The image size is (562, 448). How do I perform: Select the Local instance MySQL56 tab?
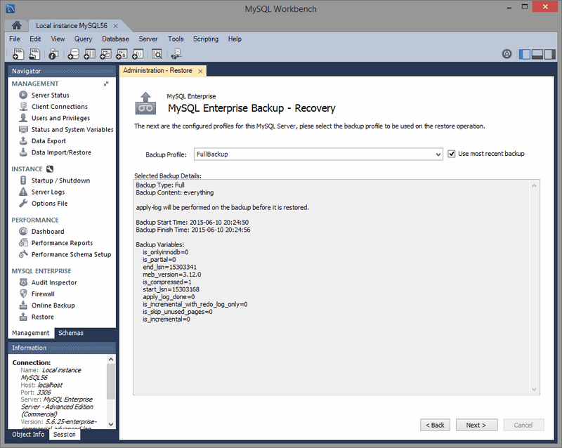pos(72,26)
